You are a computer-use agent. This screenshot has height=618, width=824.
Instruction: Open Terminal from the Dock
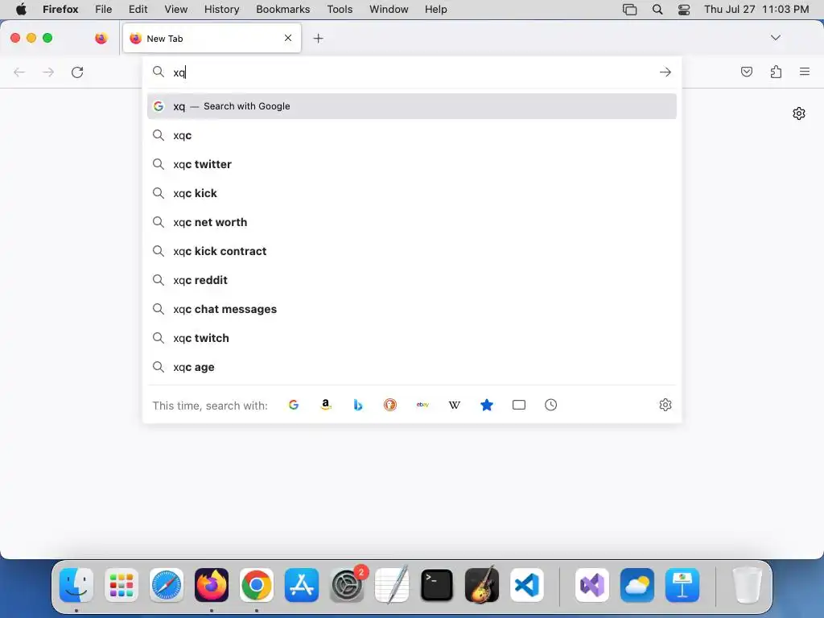[437, 585]
